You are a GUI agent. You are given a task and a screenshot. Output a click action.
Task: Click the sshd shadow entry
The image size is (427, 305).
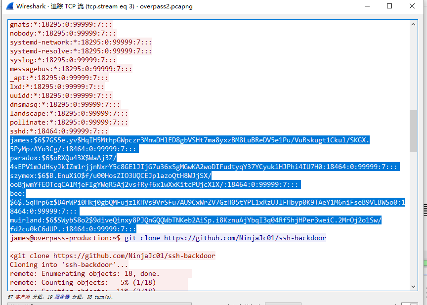(x=59, y=131)
